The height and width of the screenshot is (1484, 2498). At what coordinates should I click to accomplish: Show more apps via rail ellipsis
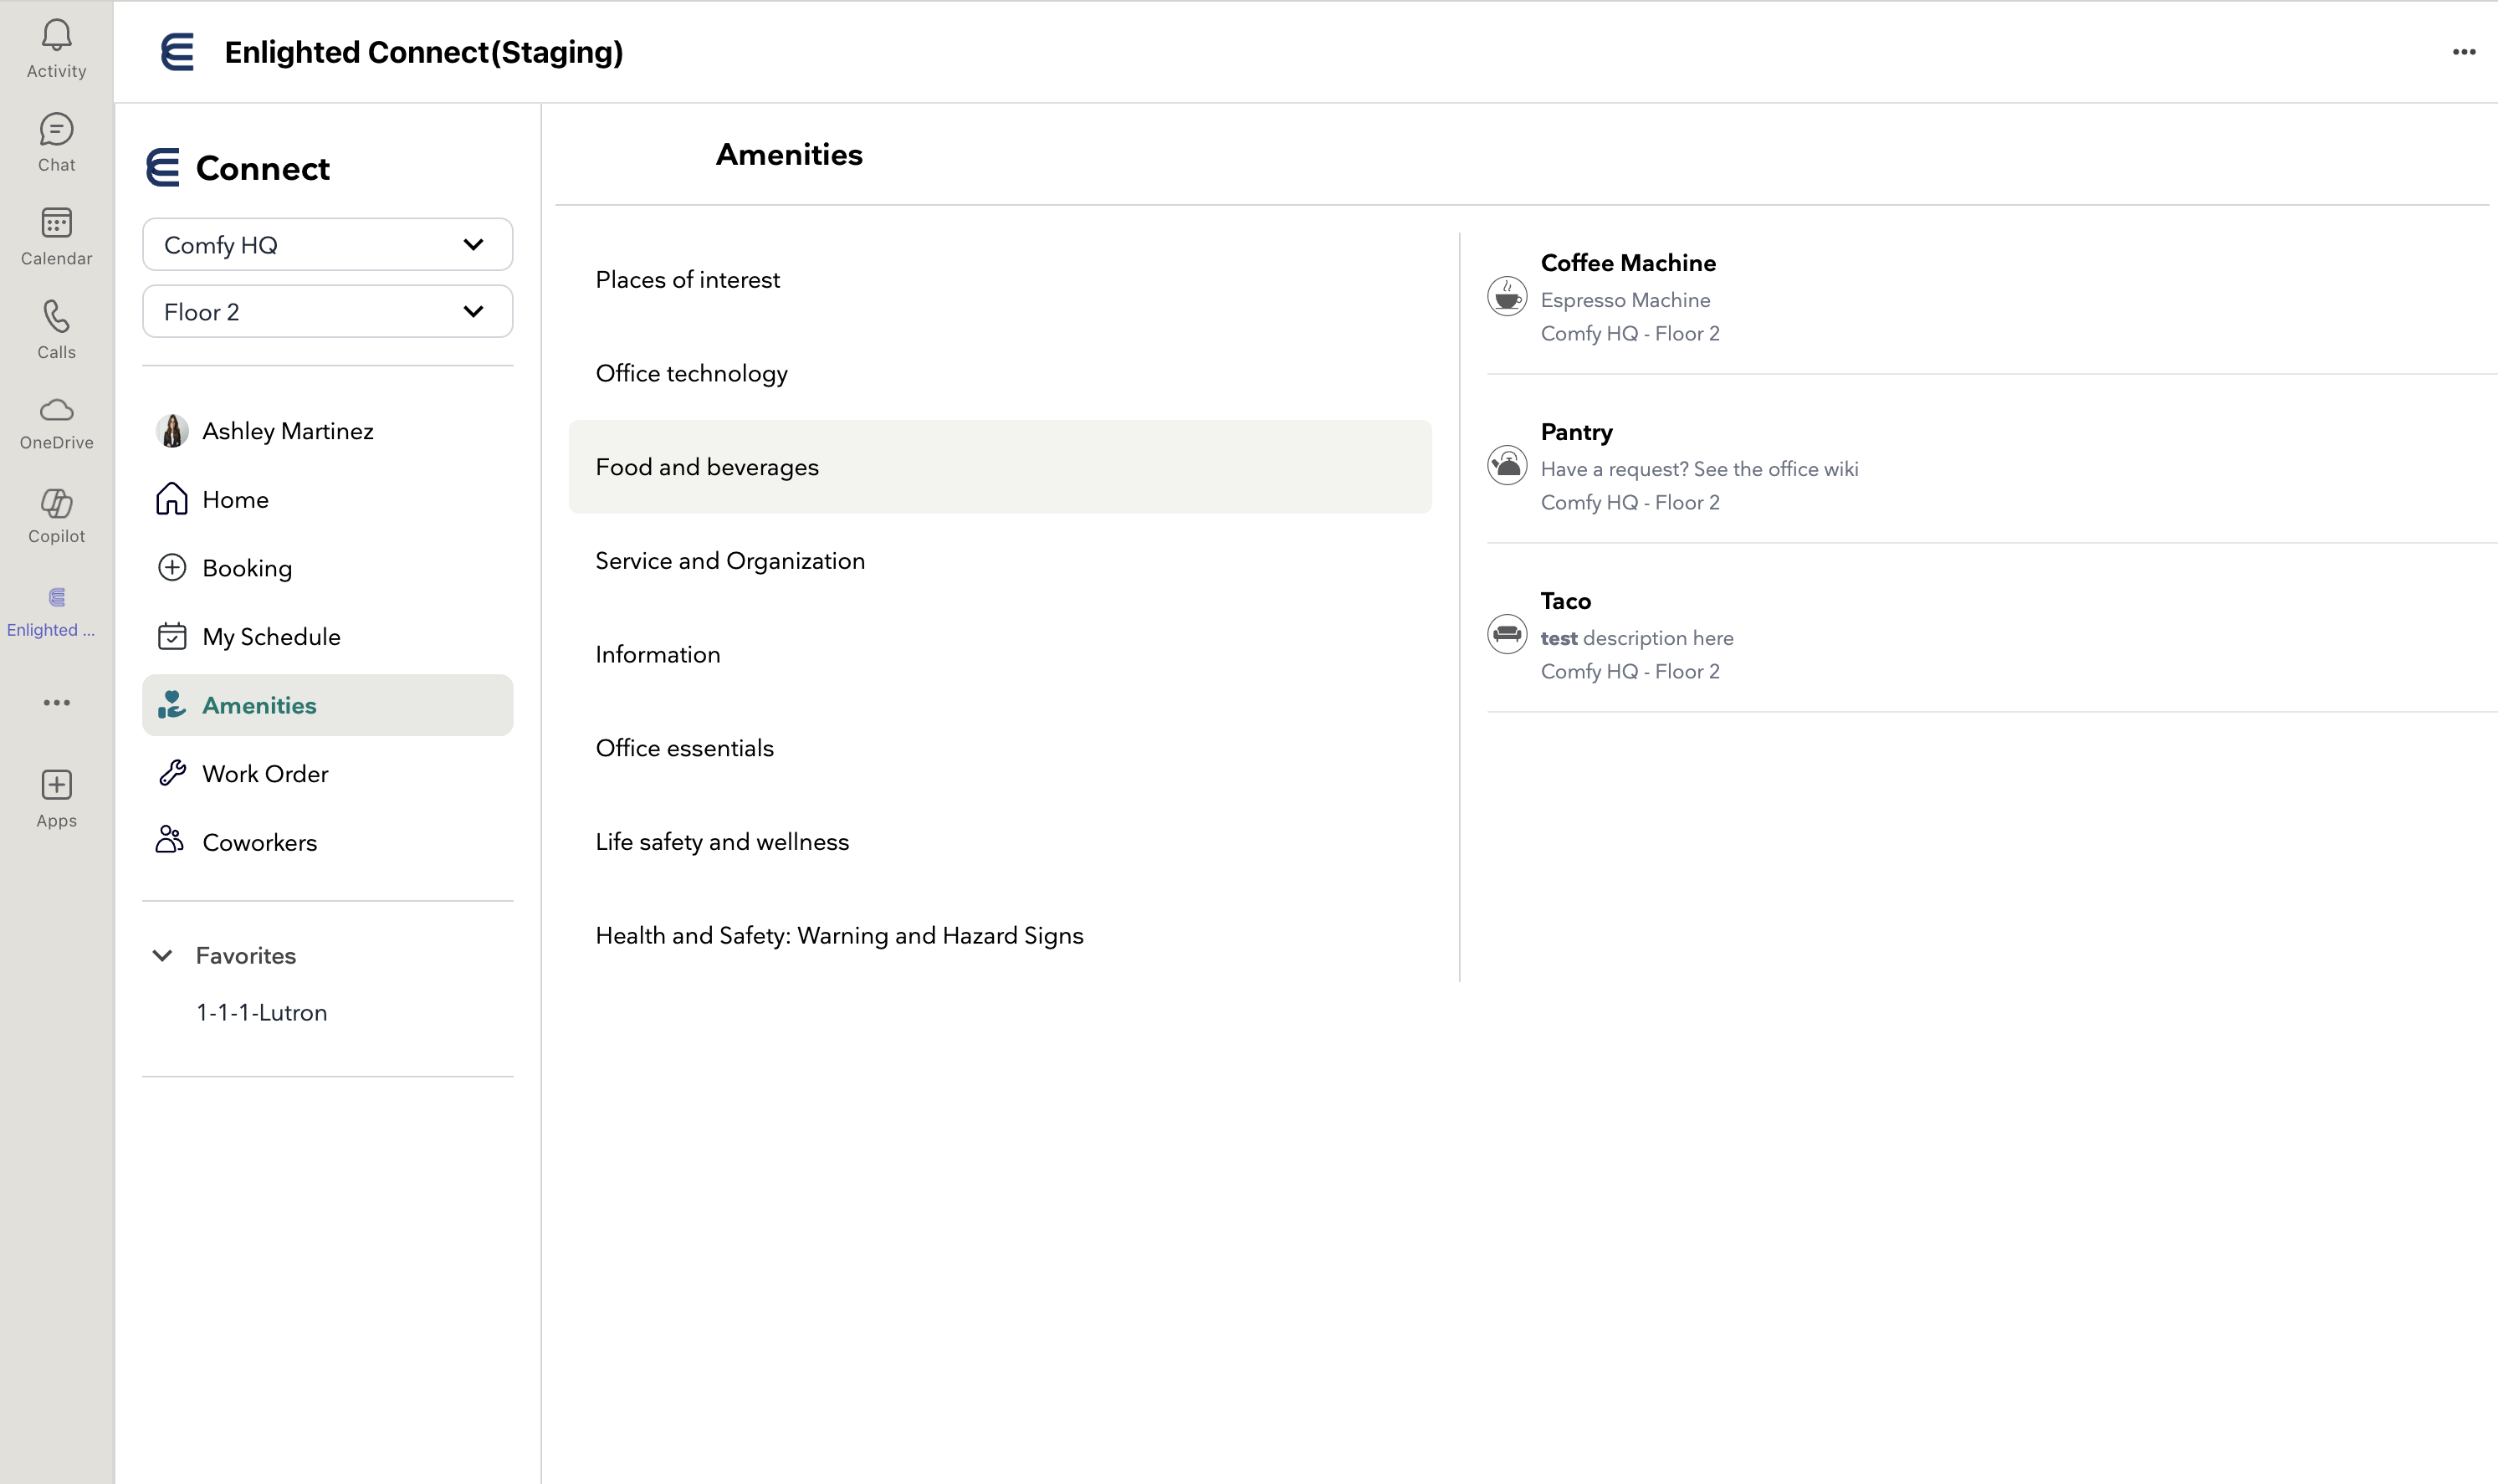click(56, 702)
